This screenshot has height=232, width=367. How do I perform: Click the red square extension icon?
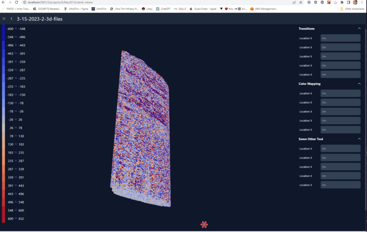pyautogui.click(x=329, y=3)
